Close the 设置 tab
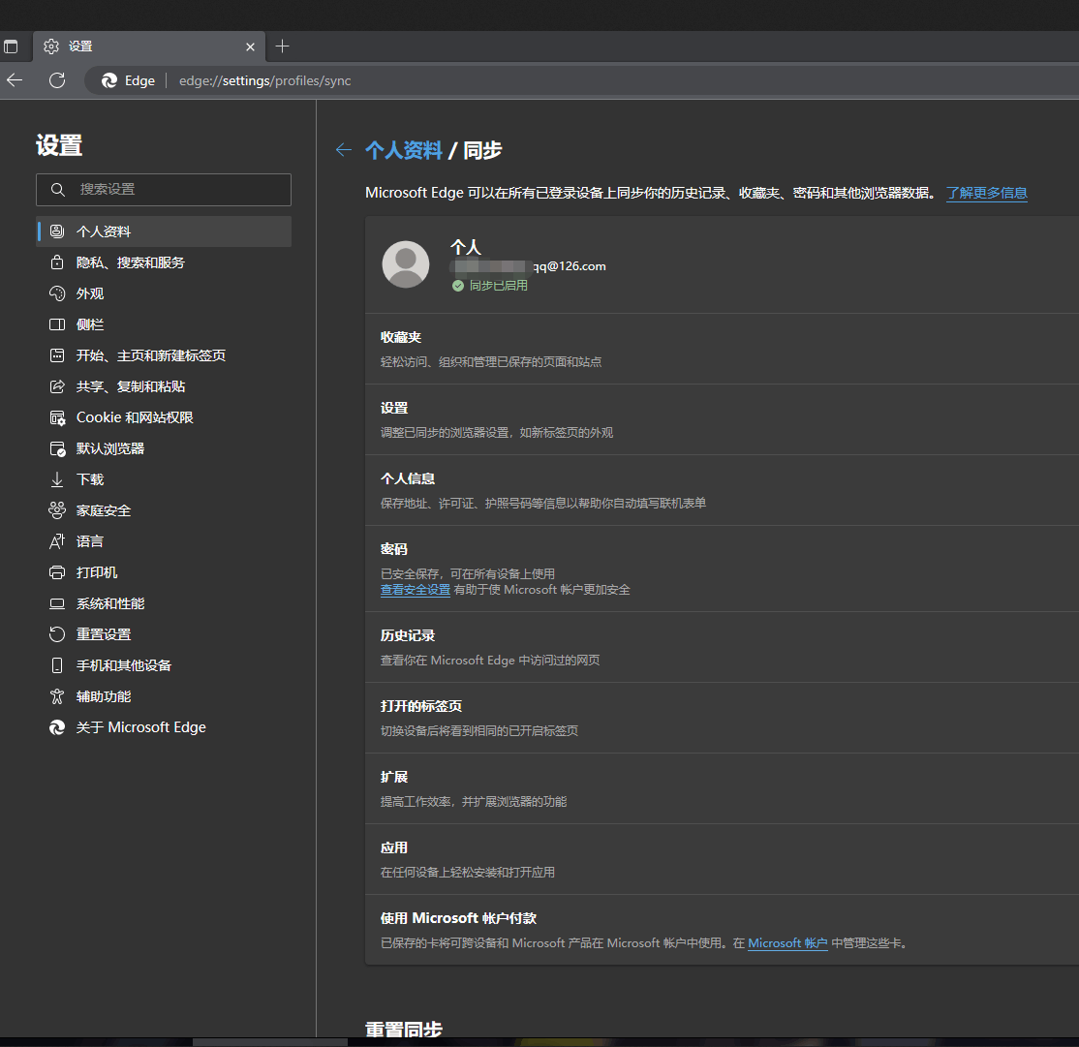Image resolution: width=1079 pixels, height=1047 pixels. (251, 46)
